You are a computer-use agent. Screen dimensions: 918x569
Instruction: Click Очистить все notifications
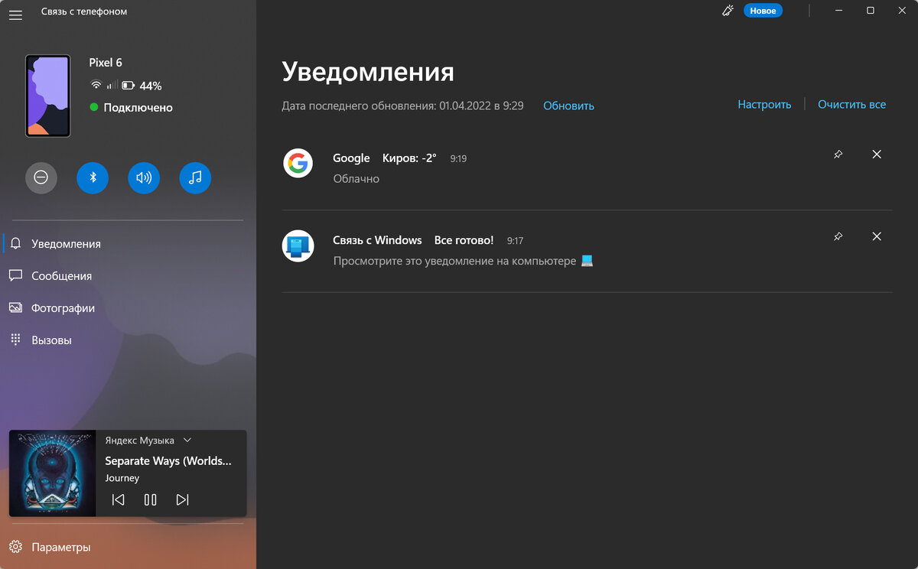pyautogui.click(x=851, y=104)
